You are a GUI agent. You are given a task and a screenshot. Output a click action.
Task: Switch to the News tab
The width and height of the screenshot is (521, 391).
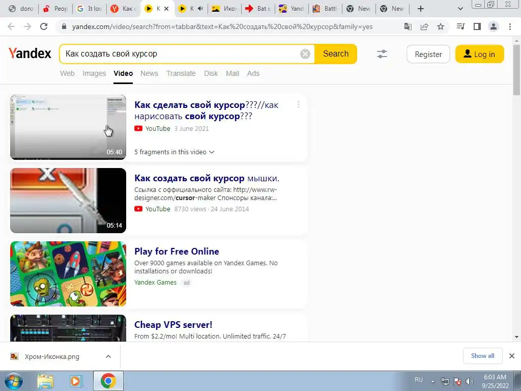click(149, 73)
